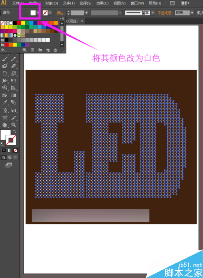The image size is (203, 278).
Task: Select the Blob Brush tool
Action: click(x=5, y=66)
